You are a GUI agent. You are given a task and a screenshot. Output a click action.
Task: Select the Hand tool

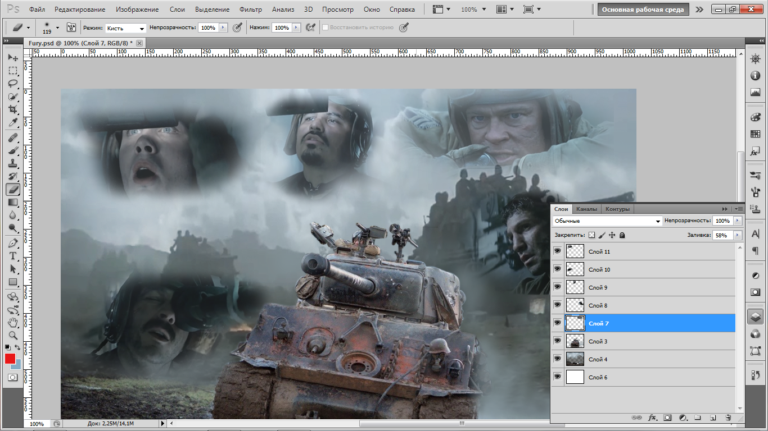pyautogui.click(x=13, y=323)
